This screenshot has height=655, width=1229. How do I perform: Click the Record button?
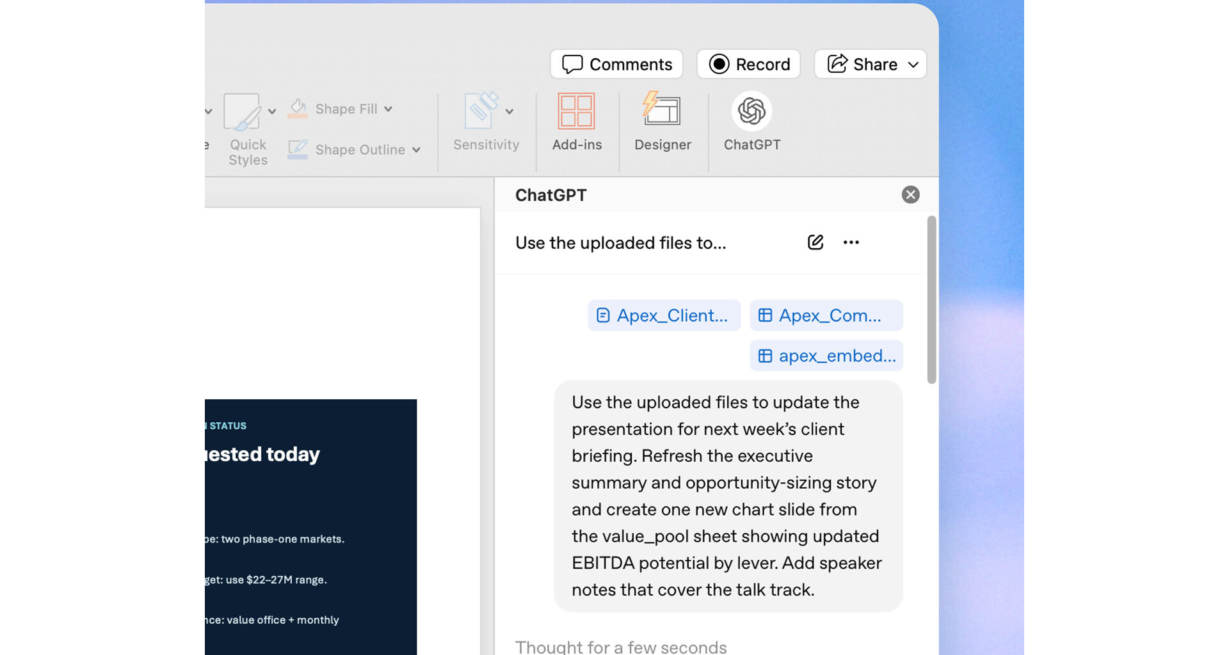[749, 64]
